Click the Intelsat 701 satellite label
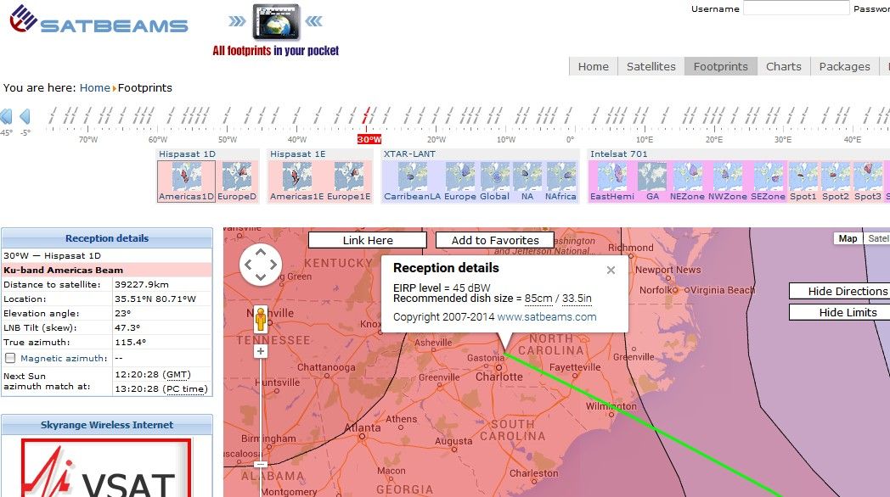The width and height of the screenshot is (890, 497). pyautogui.click(x=619, y=154)
